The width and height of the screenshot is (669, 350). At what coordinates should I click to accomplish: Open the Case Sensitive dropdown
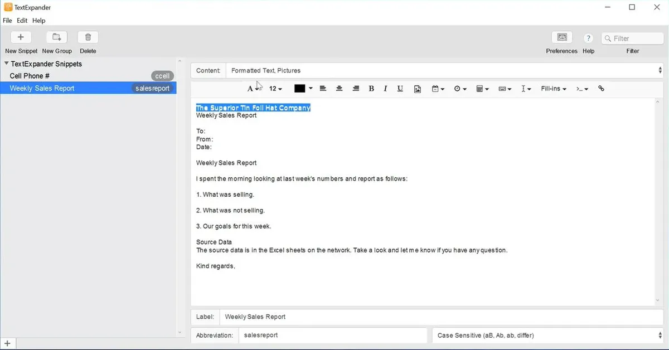[548, 336]
